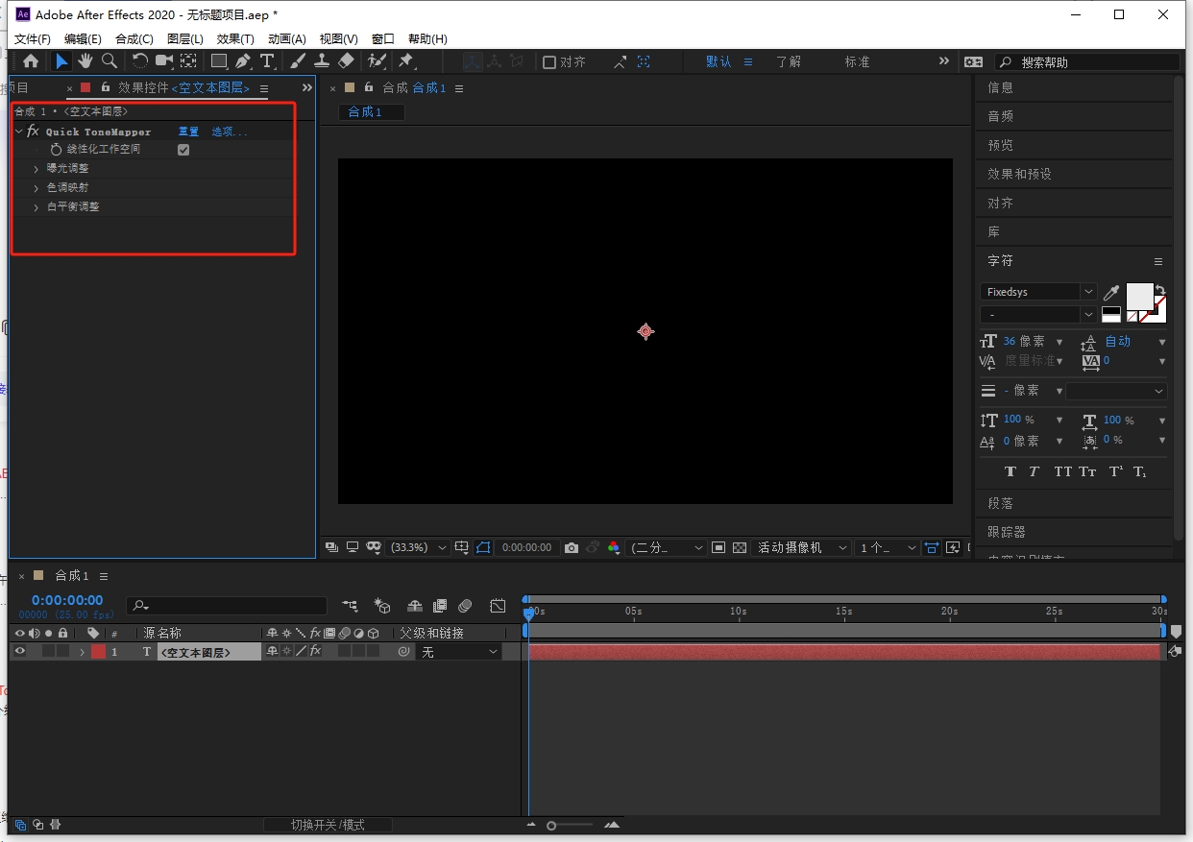The image size is (1193, 842).
Task: Click the show channel RGB color icon
Action: [x=614, y=547]
